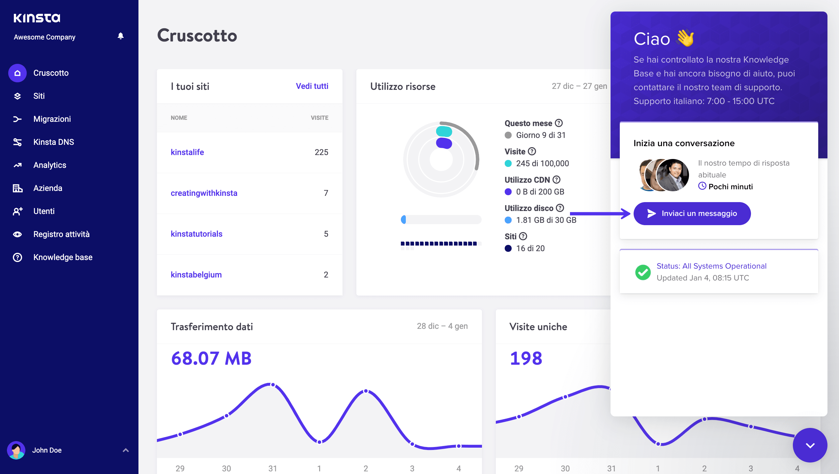Collapse the chat widget with the chevron button
This screenshot has width=839, height=474.
tap(810, 445)
